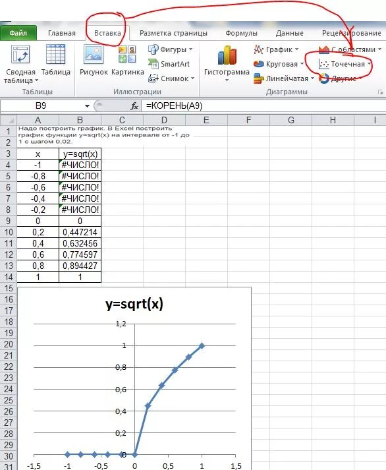Switch to the Вставка ribbon tab
This screenshot has height=470, width=386.
(107, 33)
